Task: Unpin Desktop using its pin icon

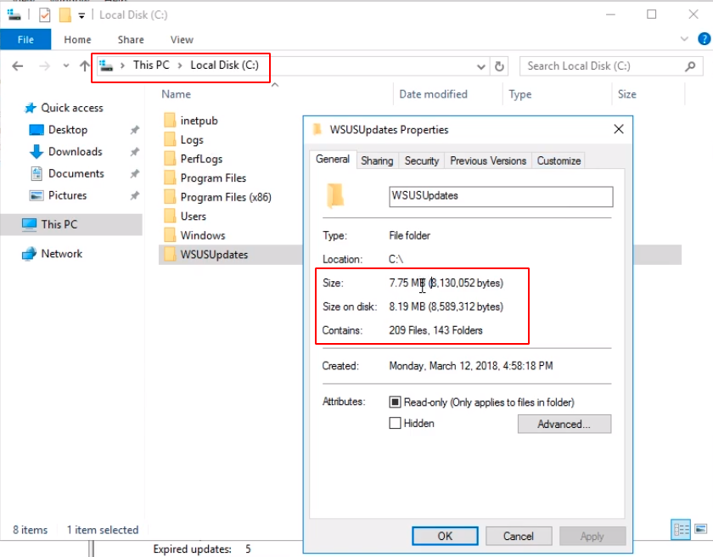Action: [x=135, y=130]
